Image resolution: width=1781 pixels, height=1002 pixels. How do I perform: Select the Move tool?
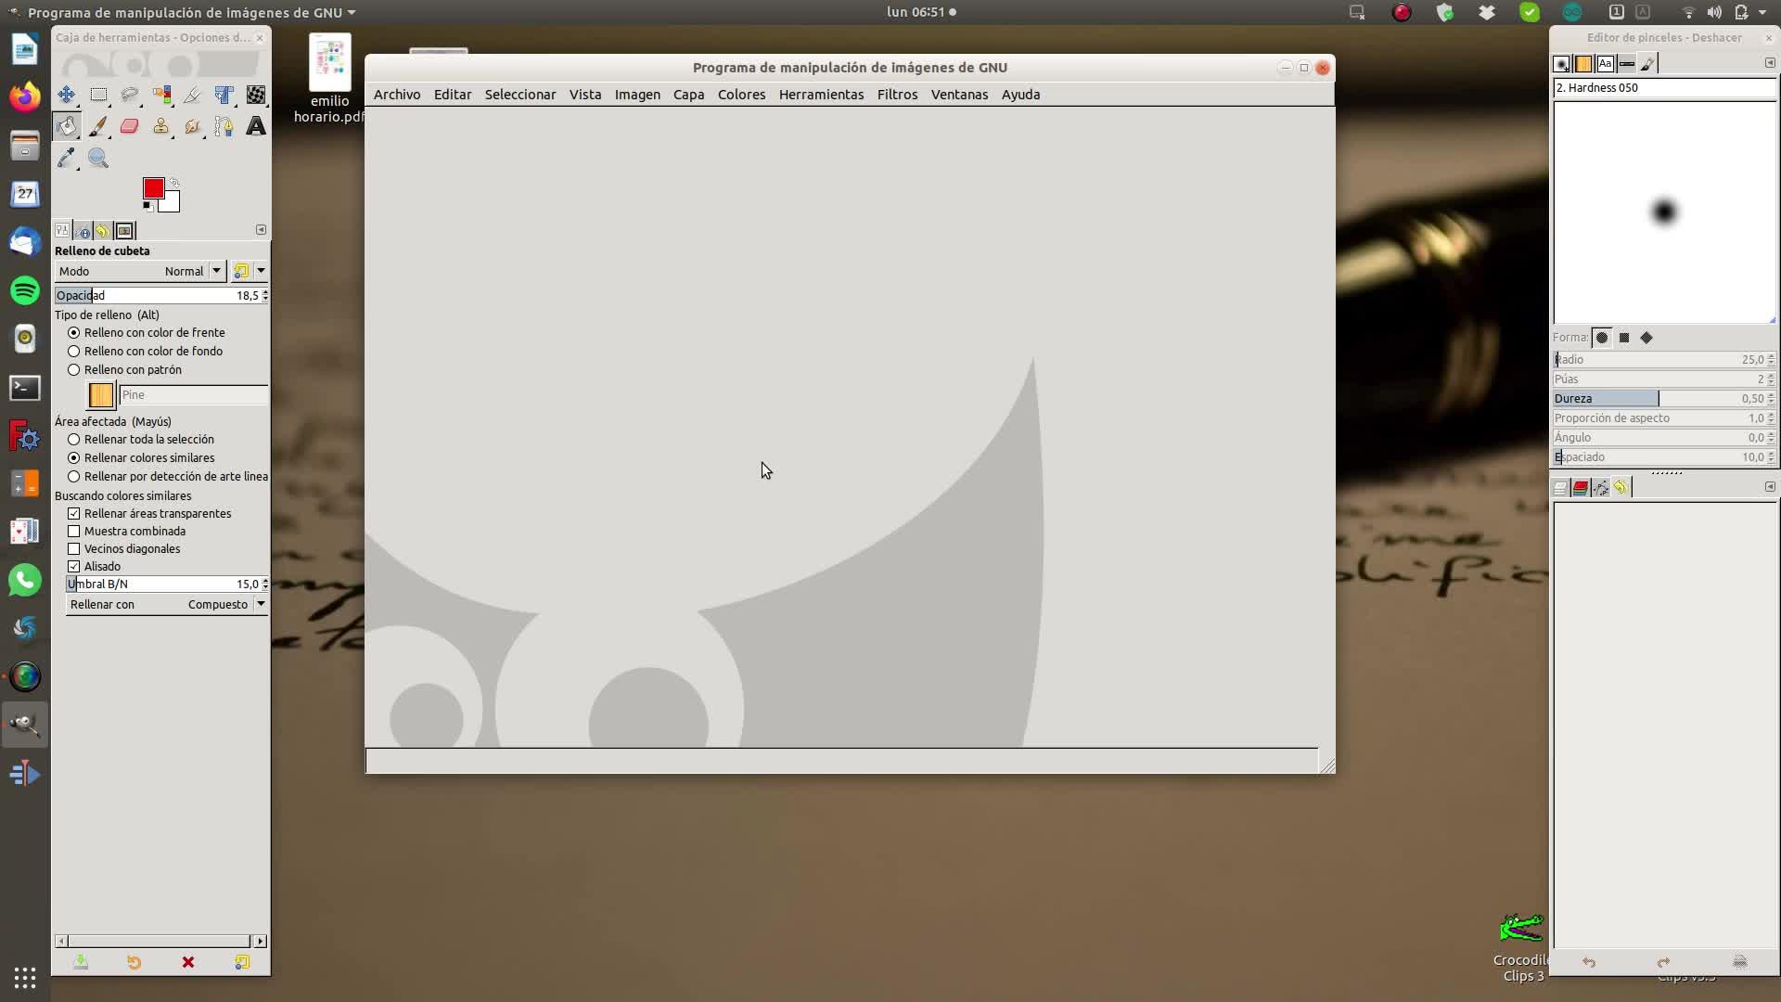pos(66,95)
